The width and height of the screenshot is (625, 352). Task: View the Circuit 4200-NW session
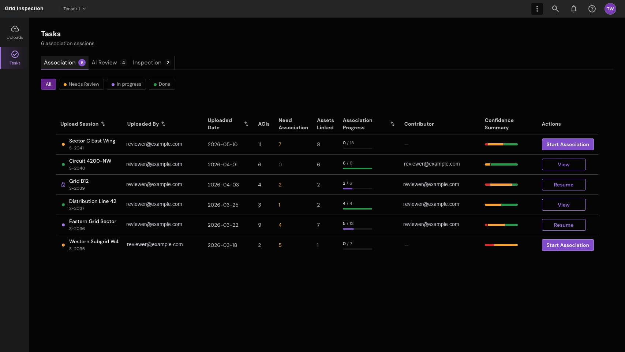click(x=564, y=164)
